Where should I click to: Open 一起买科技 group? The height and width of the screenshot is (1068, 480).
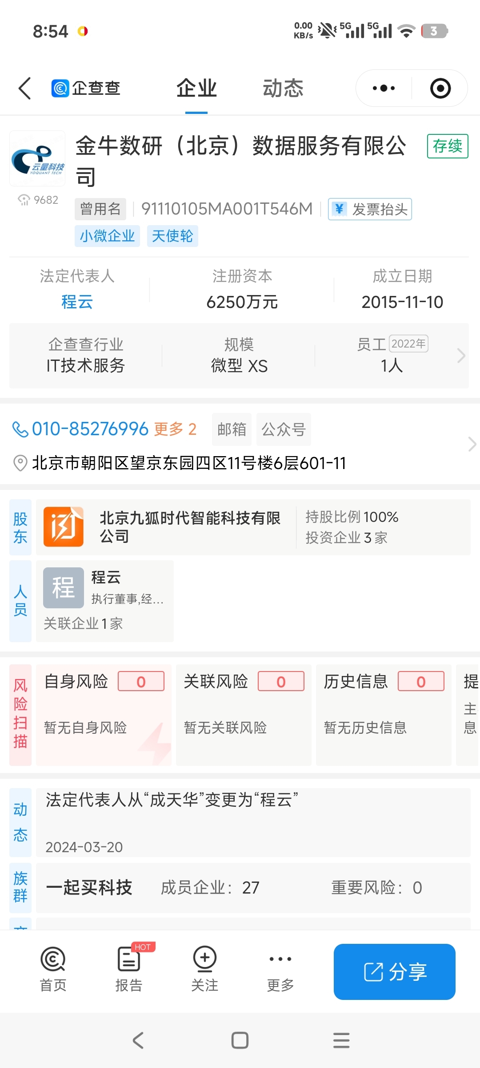pos(89,887)
